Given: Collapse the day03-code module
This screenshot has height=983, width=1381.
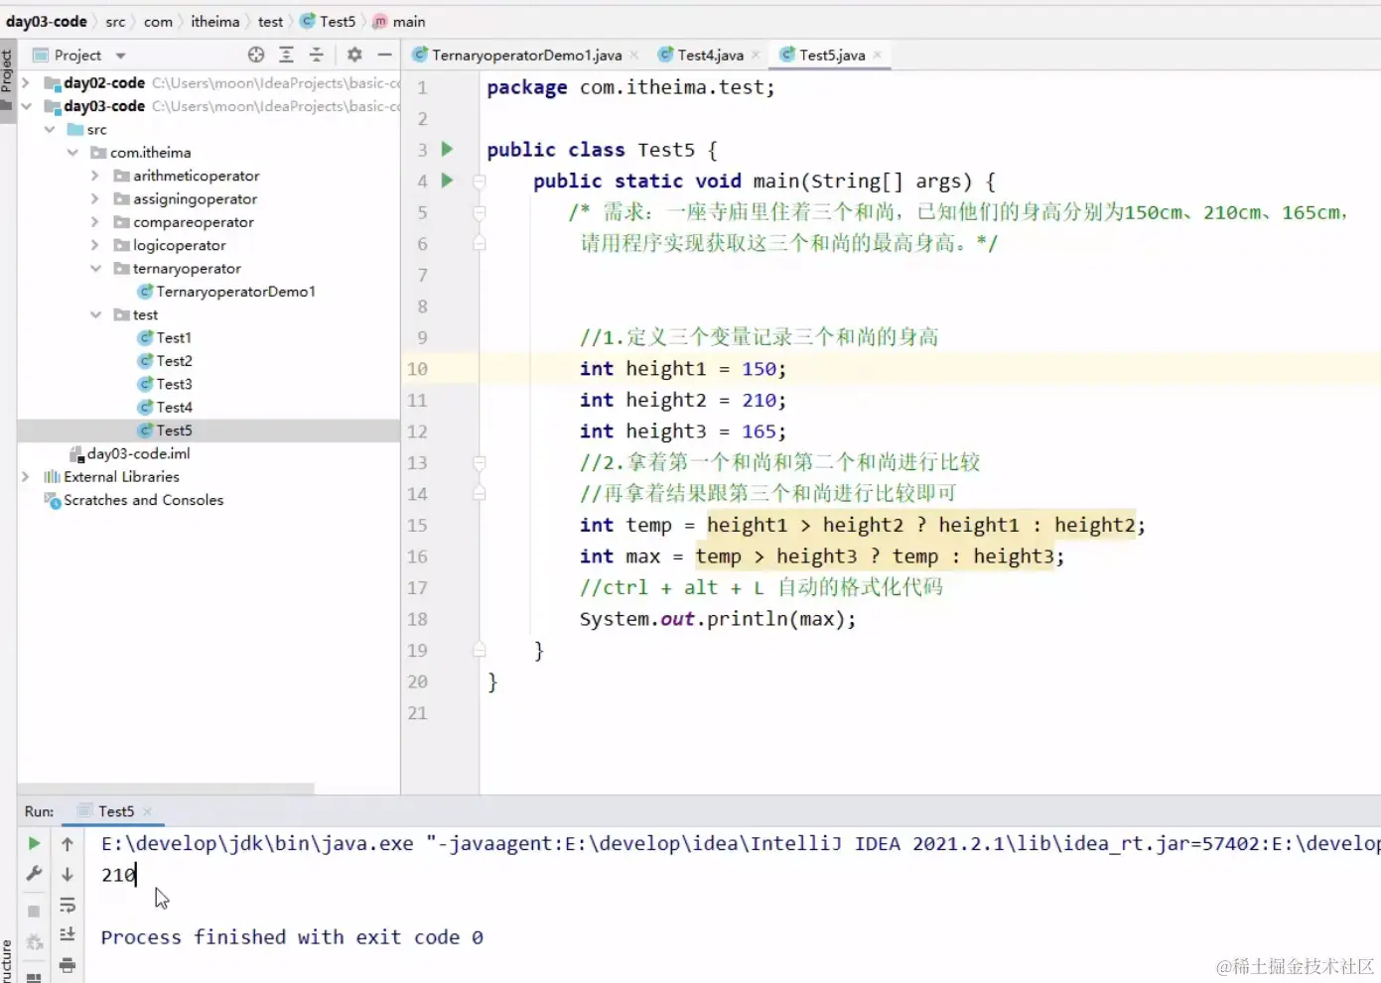Looking at the screenshot, I should point(26,106).
